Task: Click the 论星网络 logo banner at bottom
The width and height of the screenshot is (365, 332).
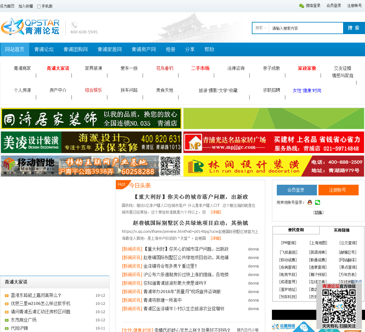Action: pyautogui.click(x=283, y=327)
